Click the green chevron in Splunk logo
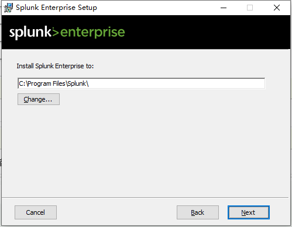This screenshot has height=227, width=292. [56, 32]
